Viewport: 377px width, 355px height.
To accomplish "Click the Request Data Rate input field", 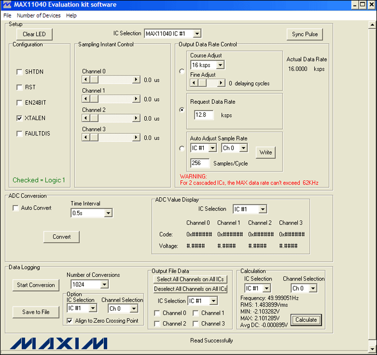I will click(x=203, y=115).
